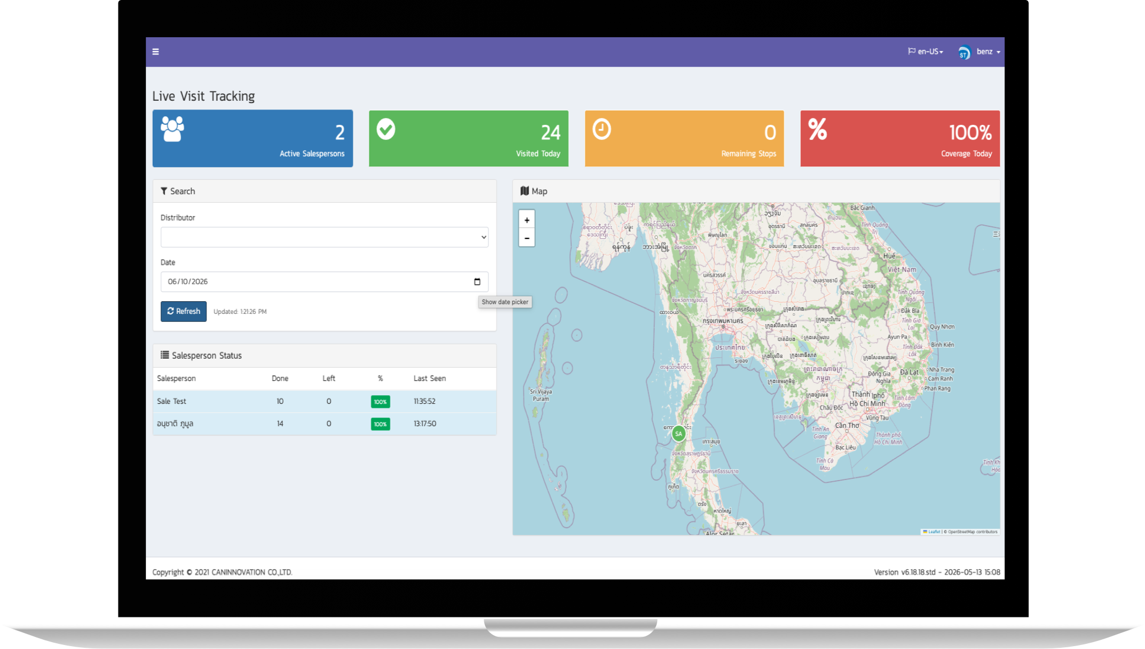Click the Copyright CANINNOVATION footer text

click(222, 572)
